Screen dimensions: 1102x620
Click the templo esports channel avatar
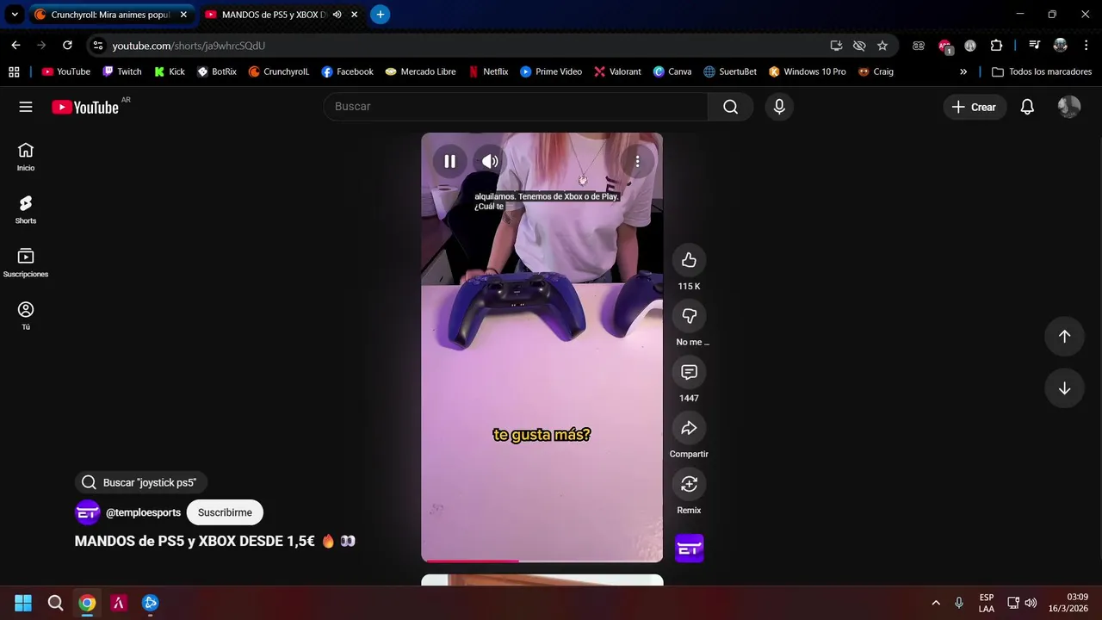[88, 512]
